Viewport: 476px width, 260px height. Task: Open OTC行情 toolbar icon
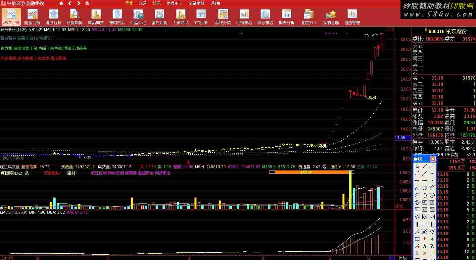click(x=201, y=17)
